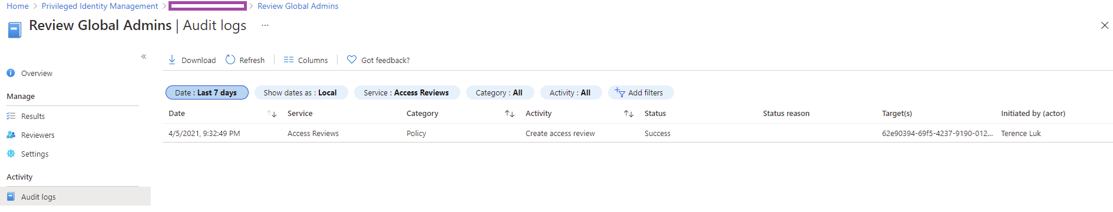The image size is (1113, 212).
Task: Close the Audit logs blade
Action: [x=1105, y=25]
